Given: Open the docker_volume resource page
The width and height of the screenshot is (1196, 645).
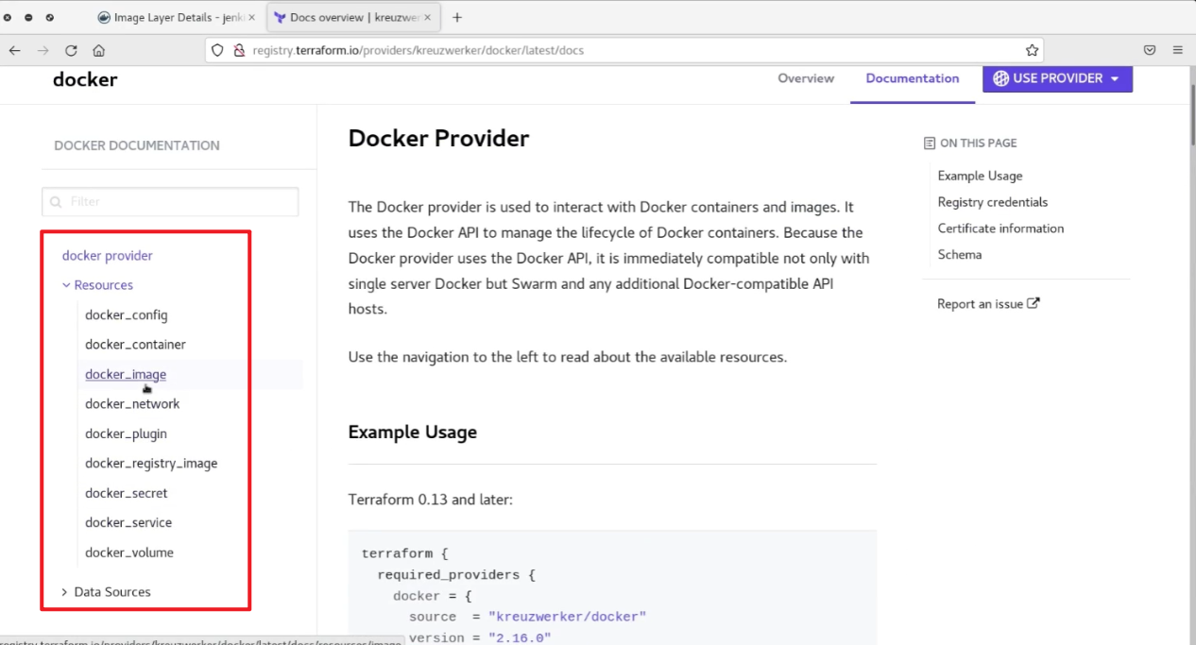Looking at the screenshot, I should point(129,552).
